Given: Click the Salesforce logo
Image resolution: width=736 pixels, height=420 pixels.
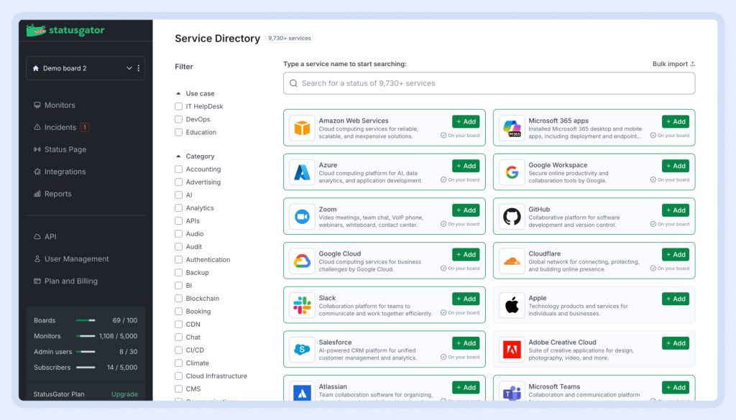Looking at the screenshot, I should coord(302,349).
